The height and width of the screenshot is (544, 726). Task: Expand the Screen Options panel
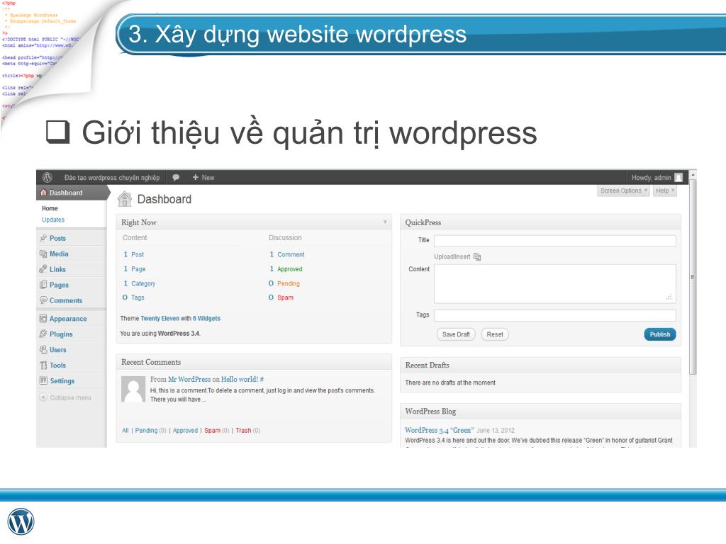click(624, 191)
